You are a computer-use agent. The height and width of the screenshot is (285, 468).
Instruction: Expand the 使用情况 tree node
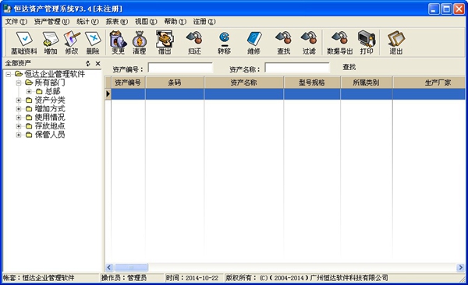[x=19, y=118]
